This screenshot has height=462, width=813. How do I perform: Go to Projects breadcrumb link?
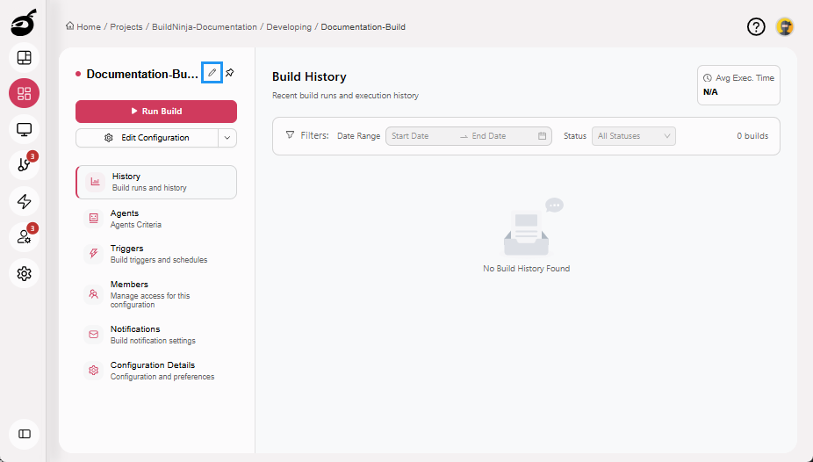126,27
